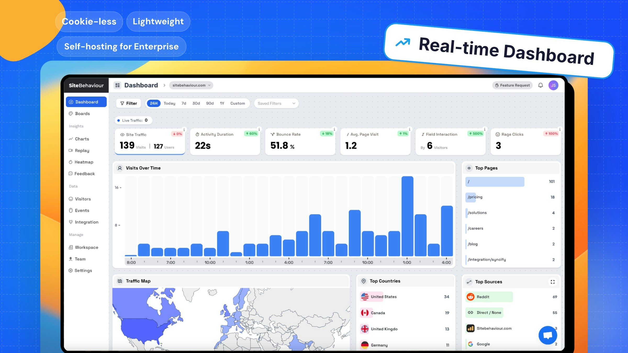The image size is (628, 353).
Task: Click the Feature Request button
Action: point(512,85)
